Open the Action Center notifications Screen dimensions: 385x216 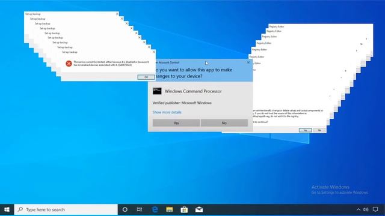375,209
